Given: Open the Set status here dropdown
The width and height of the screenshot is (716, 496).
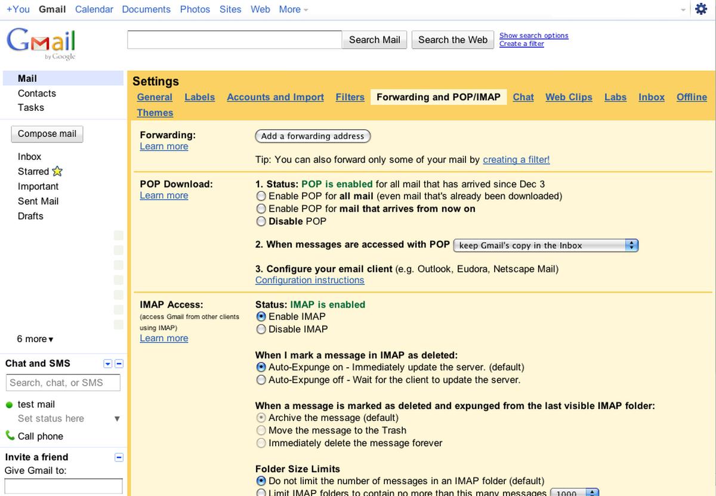Looking at the screenshot, I should (x=117, y=418).
